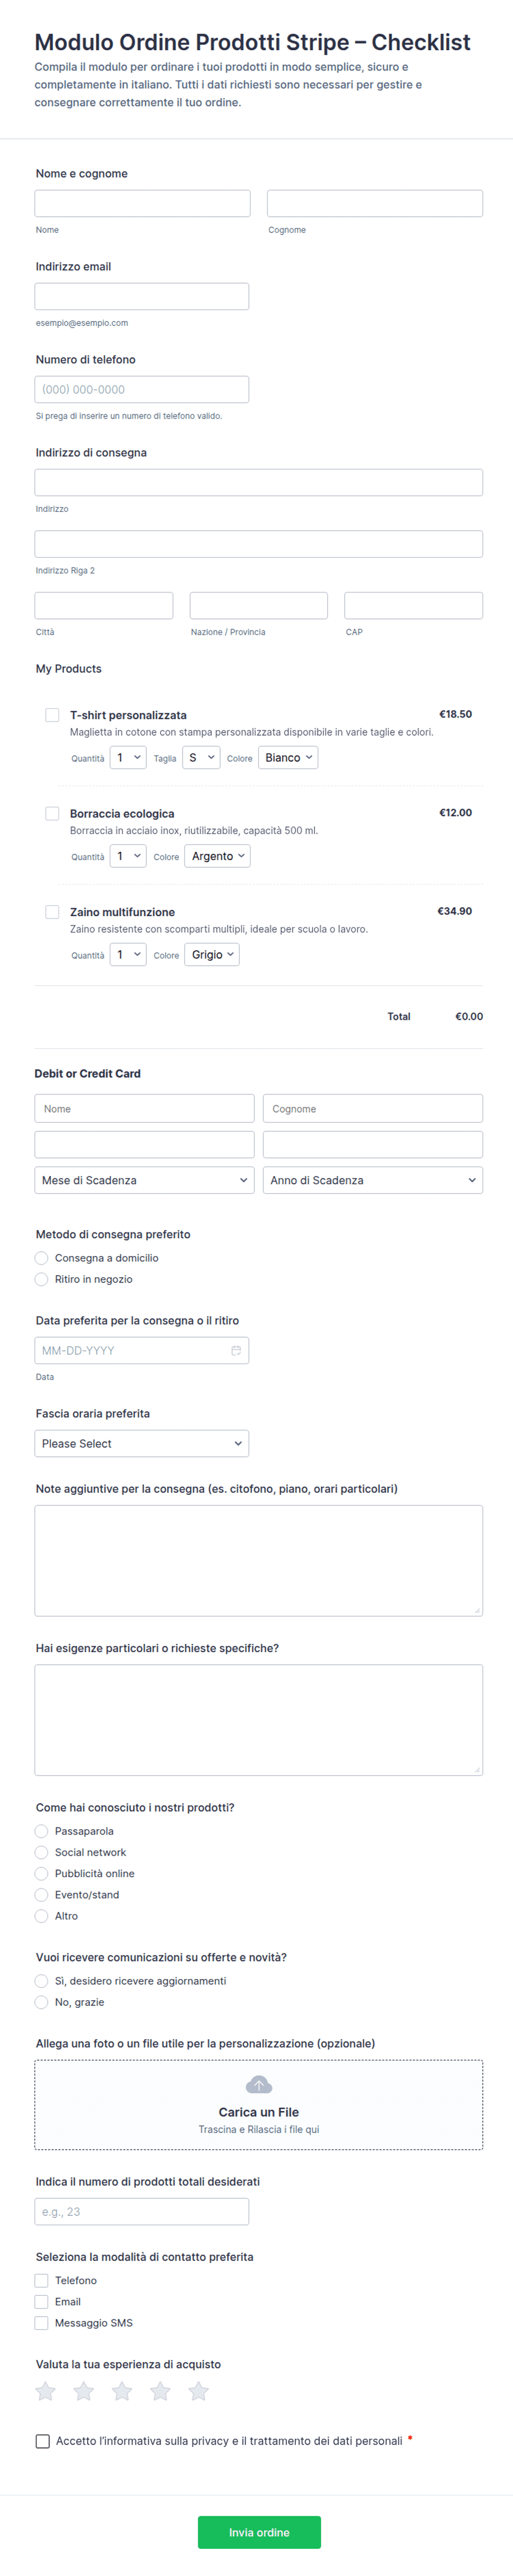Click the cloud upload icon

(259, 2084)
